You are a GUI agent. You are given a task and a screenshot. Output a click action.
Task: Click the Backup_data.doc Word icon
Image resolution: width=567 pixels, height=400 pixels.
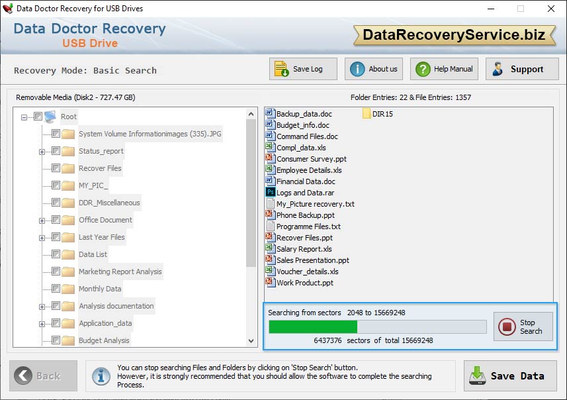pyautogui.click(x=270, y=114)
